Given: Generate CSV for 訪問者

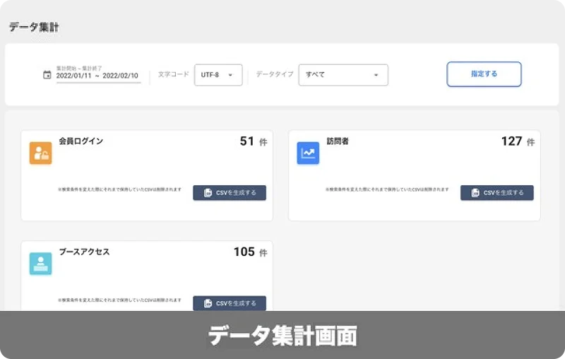Looking at the screenshot, I should (497, 193).
